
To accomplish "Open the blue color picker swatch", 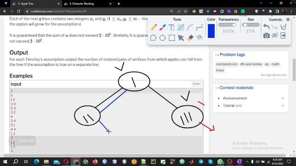I will 211,31.
